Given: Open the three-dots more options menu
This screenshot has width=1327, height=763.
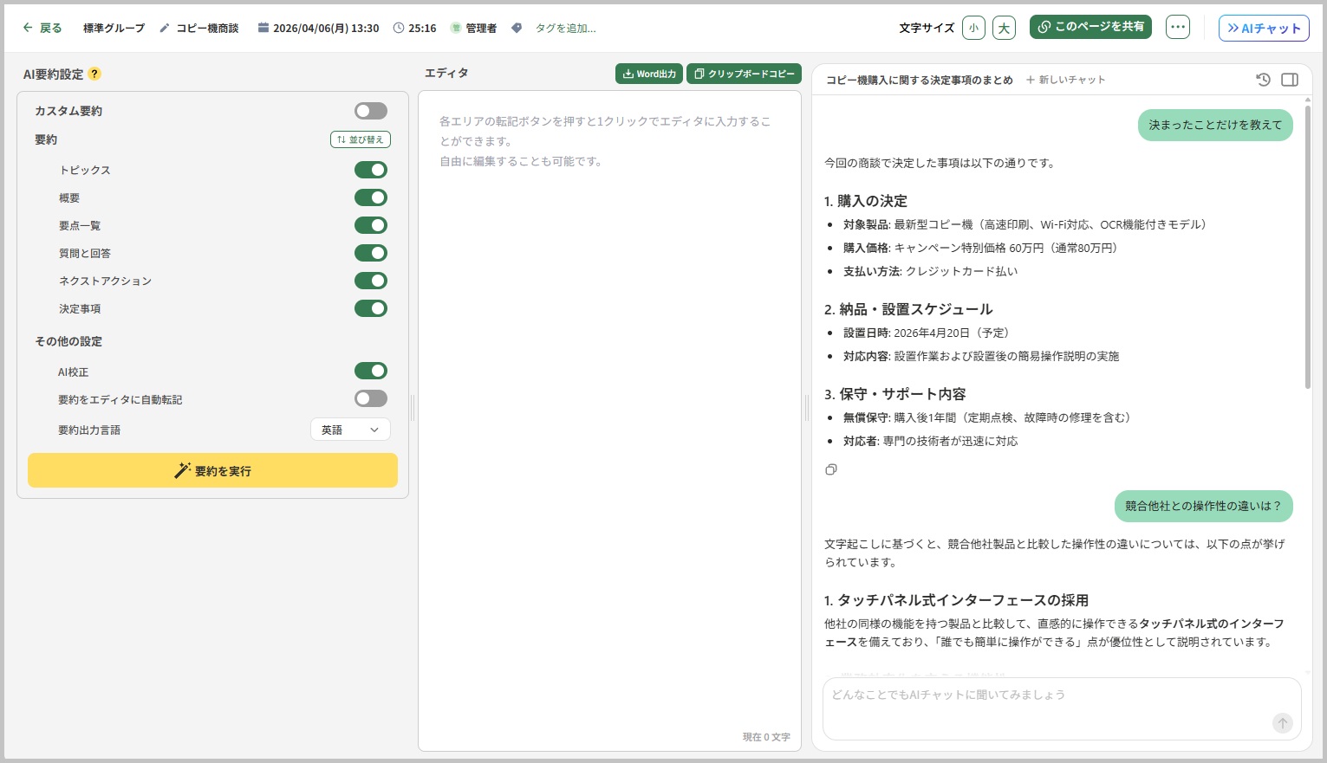Looking at the screenshot, I should click(x=1178, y=27).
